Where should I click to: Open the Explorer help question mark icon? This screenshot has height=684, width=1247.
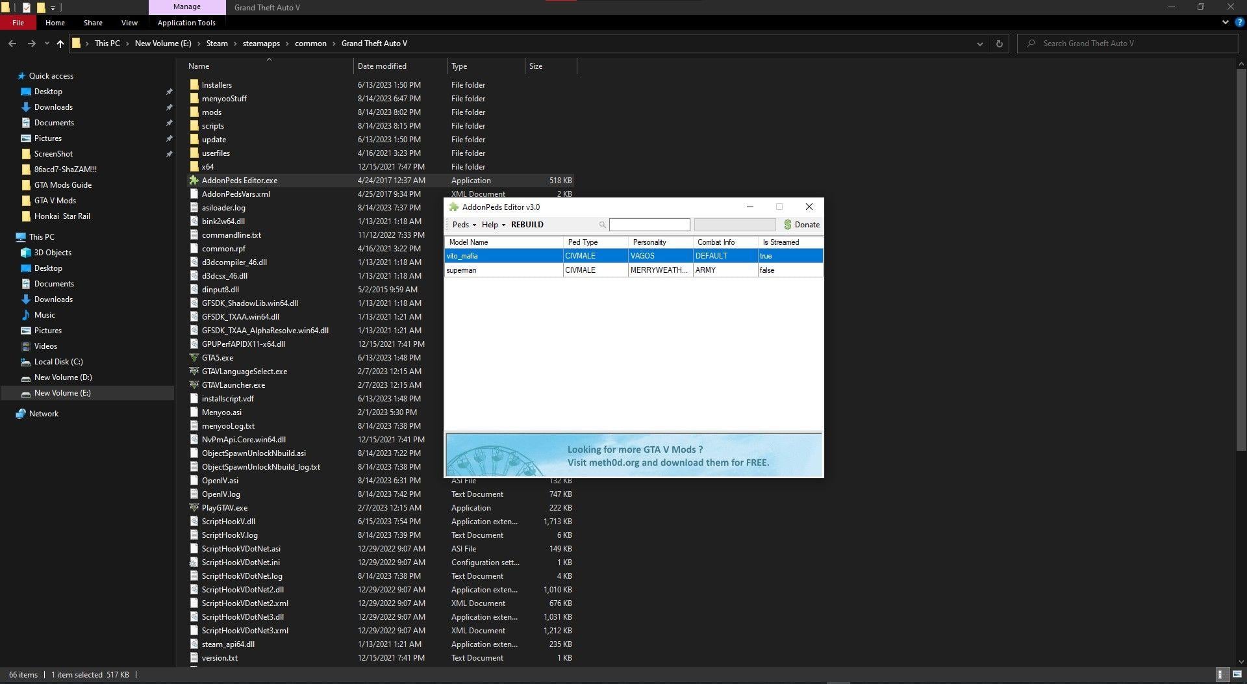pos(1239,22)
